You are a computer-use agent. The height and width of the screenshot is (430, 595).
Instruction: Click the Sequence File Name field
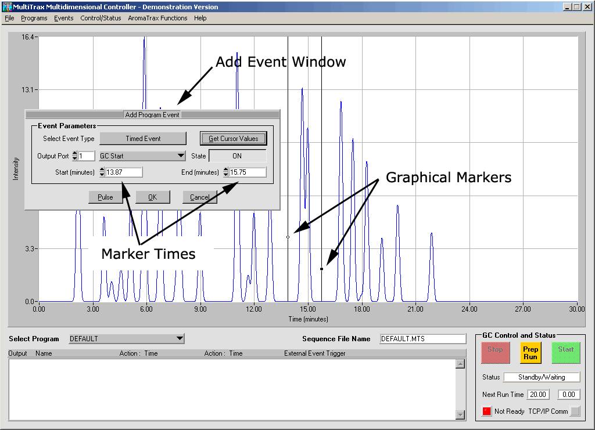tap(422, 339)
